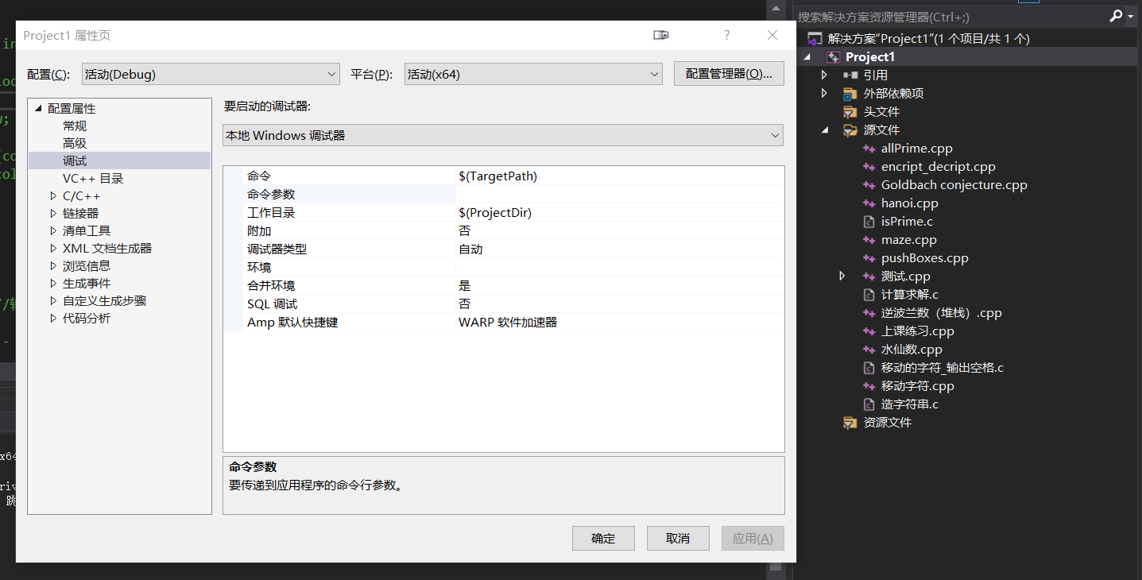Select the 自定义生成步骤 property page
This screenshot has width=1142, height=580.
click(105, 301)
